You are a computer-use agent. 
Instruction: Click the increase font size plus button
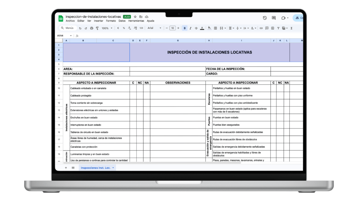tap(178, 28)
